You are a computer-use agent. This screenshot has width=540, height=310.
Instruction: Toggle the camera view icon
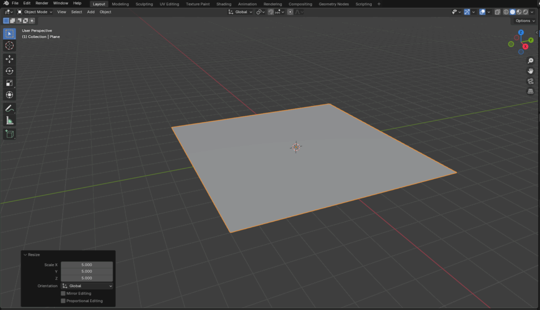pyautogui.click(x=531, y=81)
